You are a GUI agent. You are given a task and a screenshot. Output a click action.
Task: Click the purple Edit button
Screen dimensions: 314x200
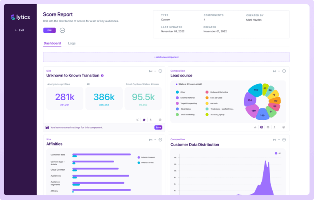click(49, 30)
